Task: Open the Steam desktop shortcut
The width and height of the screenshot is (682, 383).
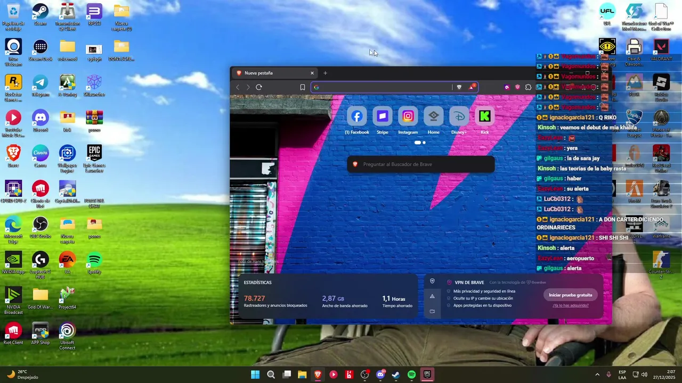Action: coord(40,15)
